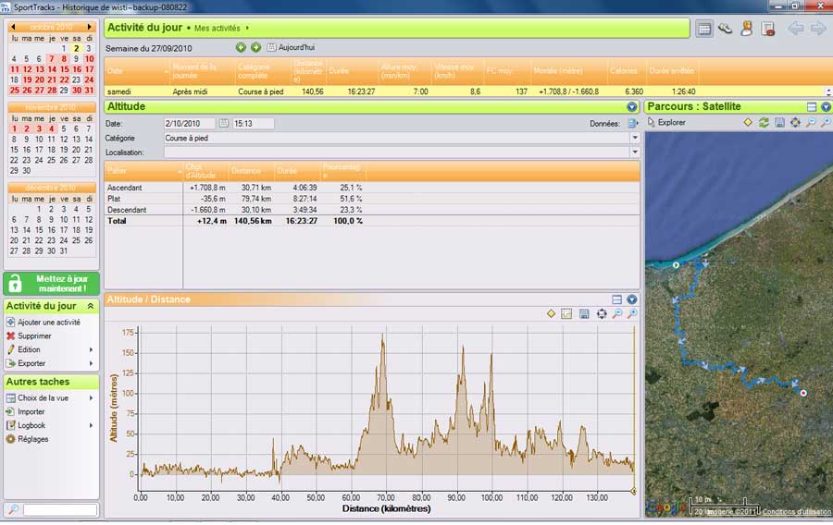Click the report icon with red badge
The image size is (833, 525).
(767, 29)
